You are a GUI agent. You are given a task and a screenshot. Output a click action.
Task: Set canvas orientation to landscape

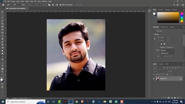pyautogui.click(x=164, y=44)
